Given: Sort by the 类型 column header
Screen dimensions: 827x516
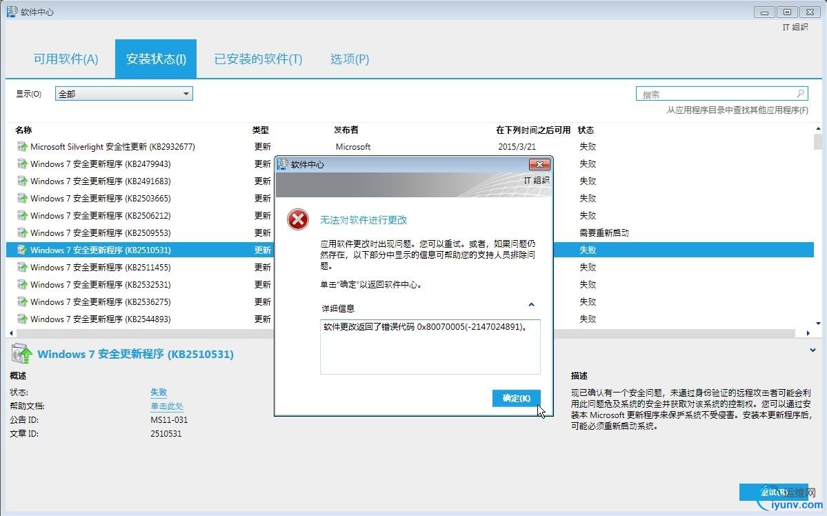Looking at the screenshot, I should pyautogui.click(x=261, y=130).
